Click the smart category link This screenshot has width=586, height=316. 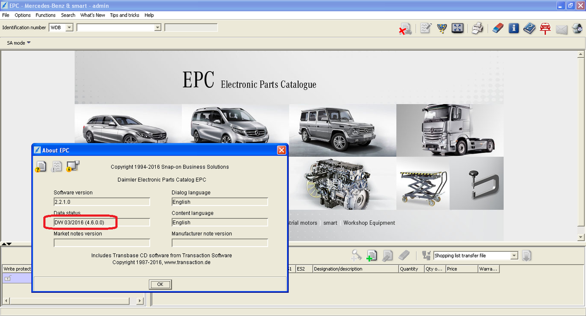(330, 223)
